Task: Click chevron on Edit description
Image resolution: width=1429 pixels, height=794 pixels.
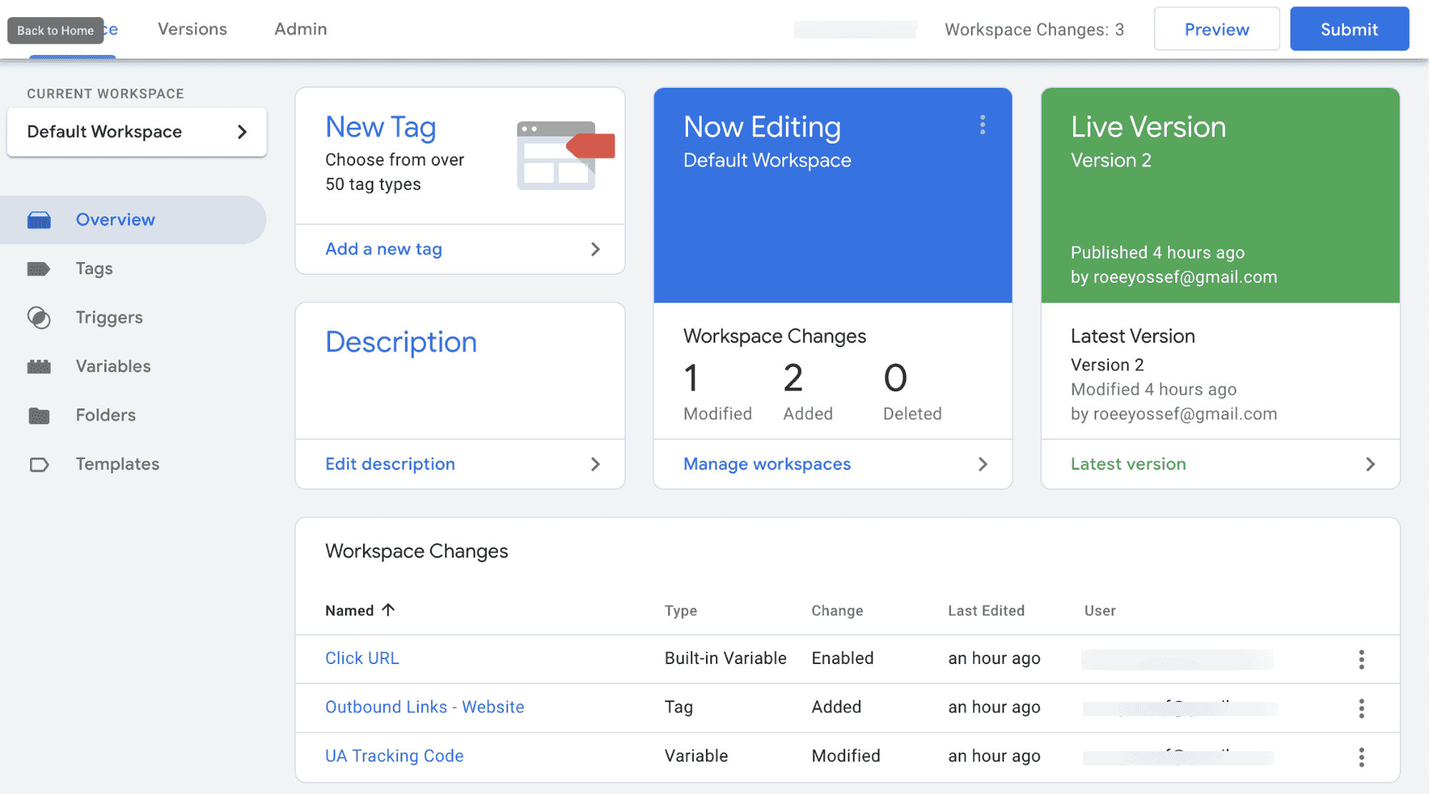Action: (595, 464)
